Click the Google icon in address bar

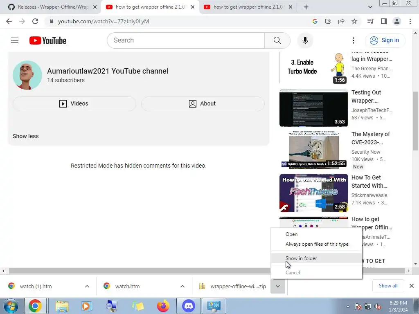tap(315, 21)
